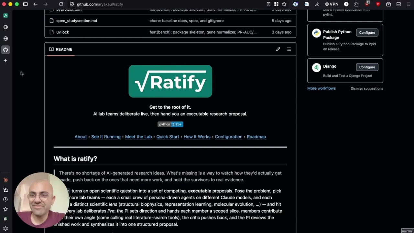Click the Django logo icon
Image resolution: width=414 pixels, height=233 pixels.
pos(316,67)
